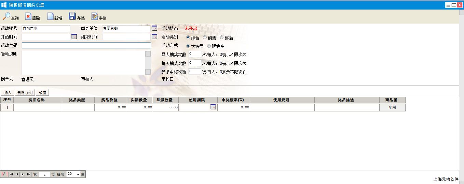This screenshot has width=464, height=184.
Task: Open the 举办单位 selector button
Action: coord(154,28)
